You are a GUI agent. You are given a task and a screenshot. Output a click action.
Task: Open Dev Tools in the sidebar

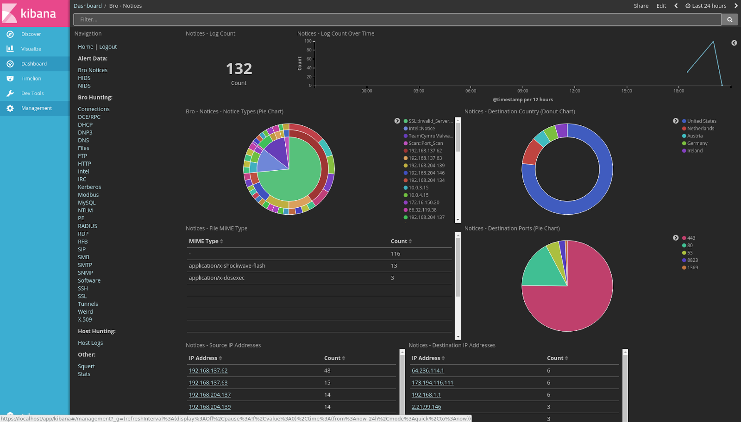(x=32, y=93)
